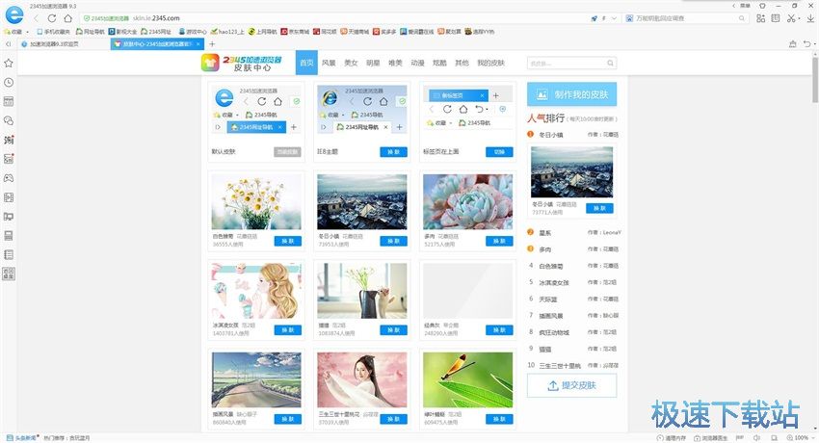Viewport: 819px width, 443px height.
Task: Click the skin shirt icon in the title bar
Action: 762,6
